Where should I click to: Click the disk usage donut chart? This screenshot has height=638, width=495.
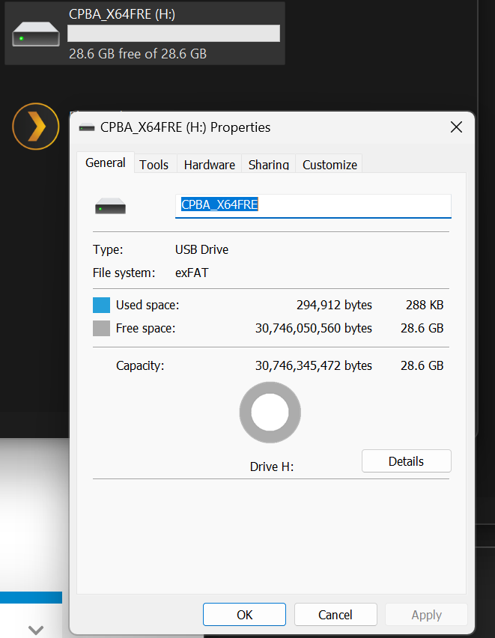270,412
